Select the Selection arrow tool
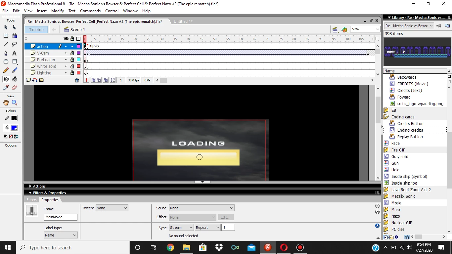This screenshot has width=452, height=254. point(6,27)
